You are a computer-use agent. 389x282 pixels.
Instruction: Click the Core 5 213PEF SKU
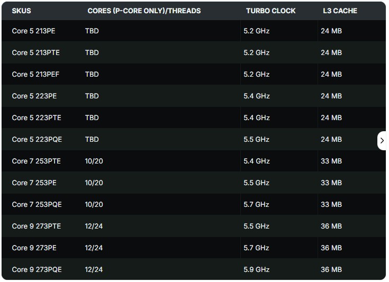point(35,75)
